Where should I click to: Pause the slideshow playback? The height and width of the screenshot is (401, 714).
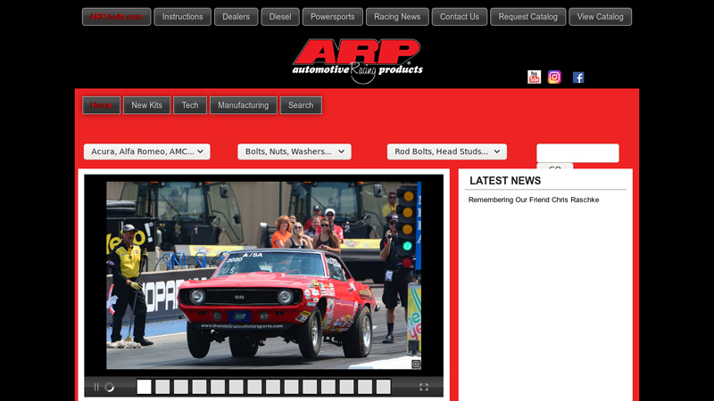(96, 387)
